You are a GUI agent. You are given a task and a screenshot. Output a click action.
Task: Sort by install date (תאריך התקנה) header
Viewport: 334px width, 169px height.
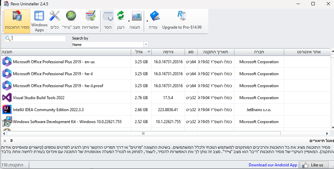click(x=215, y=52)
